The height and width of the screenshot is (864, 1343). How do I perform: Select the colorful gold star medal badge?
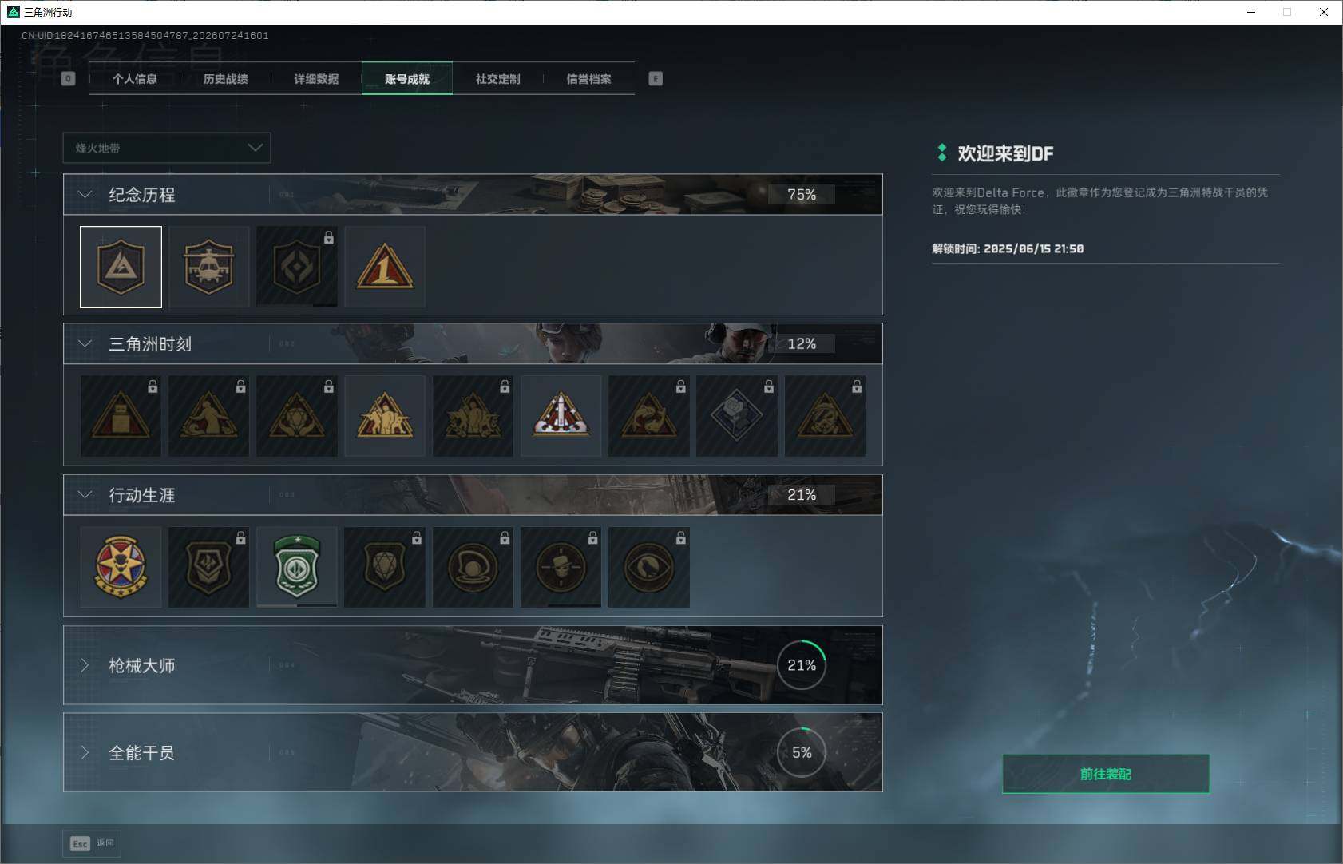[x=121, y=567]
